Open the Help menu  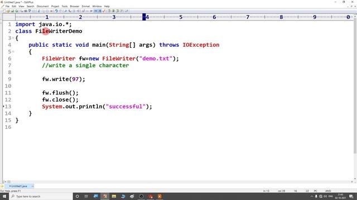pyautogui.click(x=107, y=6)
